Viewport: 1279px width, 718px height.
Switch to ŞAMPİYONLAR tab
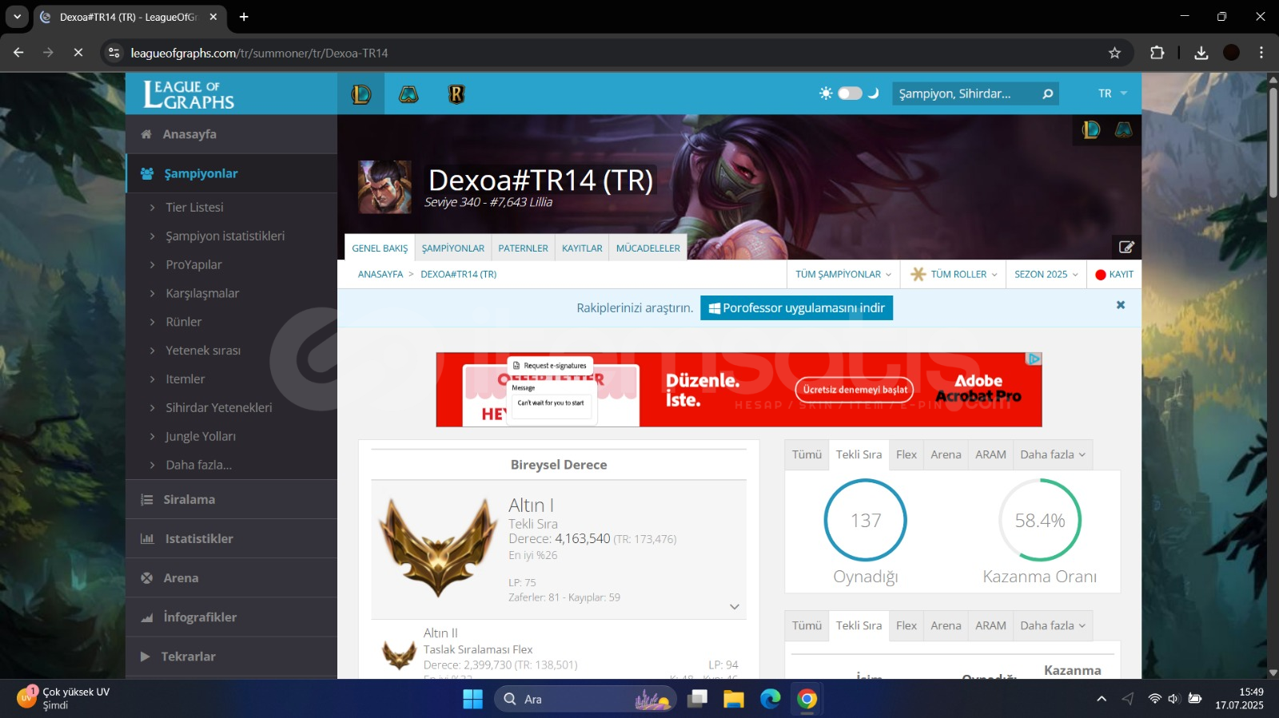pos(453,248)
